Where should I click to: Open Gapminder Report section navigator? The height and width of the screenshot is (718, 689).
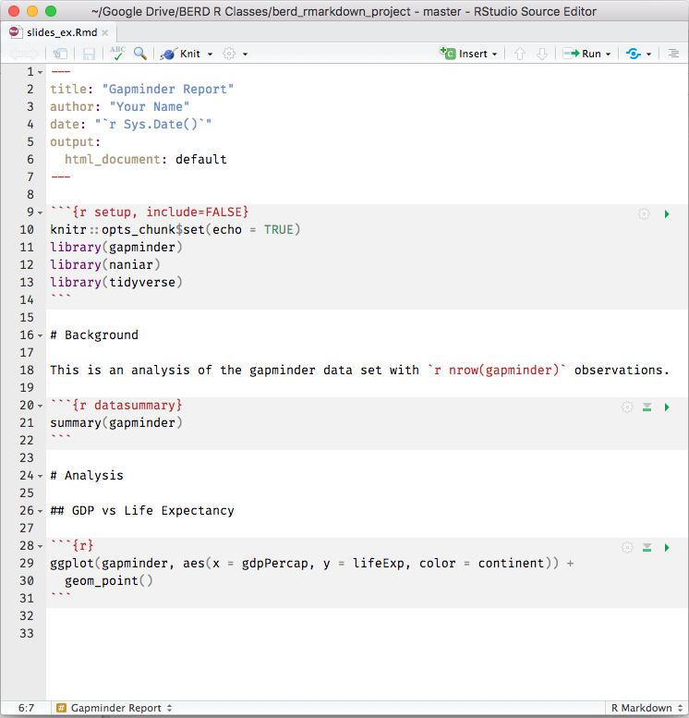[x=114, y=708]
